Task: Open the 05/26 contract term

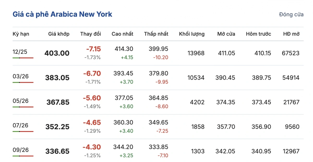Action: (x=21, y=101)
